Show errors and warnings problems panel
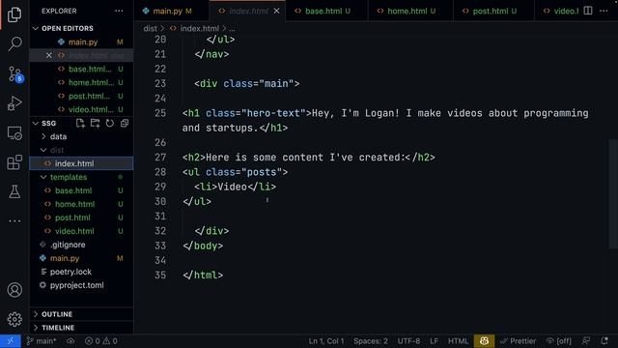This screenshot has height=348, width=618. (x=100, y=341)
